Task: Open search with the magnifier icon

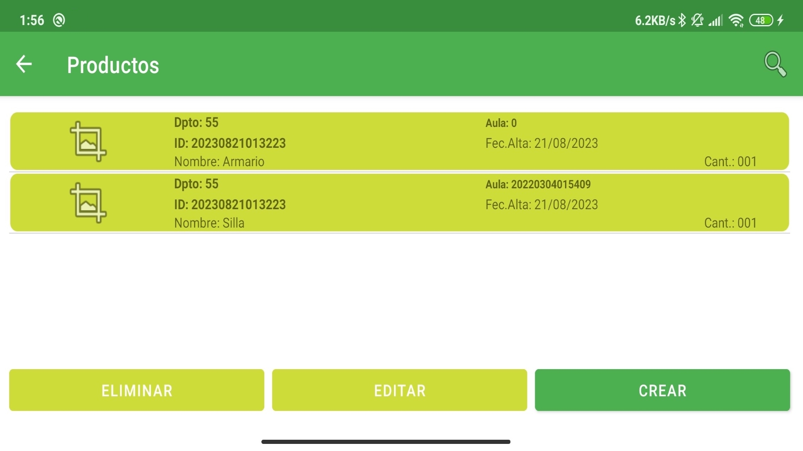Action: 775,64
